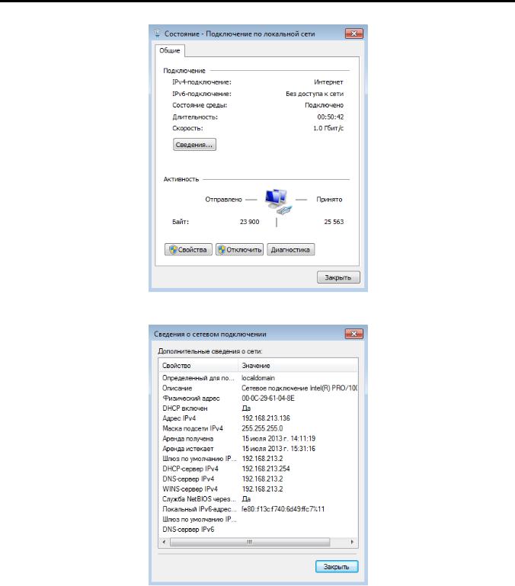Image resolution: width=515 pixels, height=586 pixels.
Task: Click the network computers activity icon
Action: coord(277,202)
